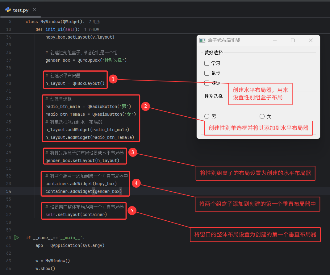This screenshot has width=330, height=275.
Task: Select the 男 radio button
Action: pyautogui.click(x=207, y=116)
